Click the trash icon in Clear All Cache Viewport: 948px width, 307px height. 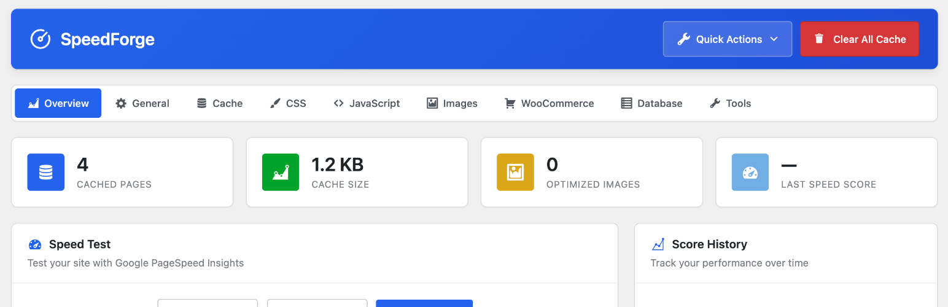pyautogui.click(x=819, y=39)
